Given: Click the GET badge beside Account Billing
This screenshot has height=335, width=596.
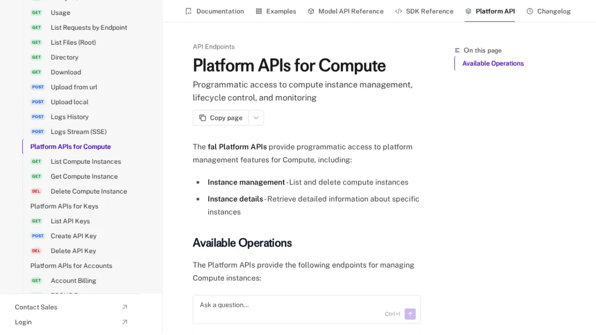Looking at the screenshot, I should [37, 280].
